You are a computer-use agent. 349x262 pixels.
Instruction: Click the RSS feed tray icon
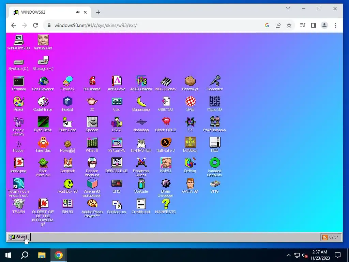(x=325, y=237)
